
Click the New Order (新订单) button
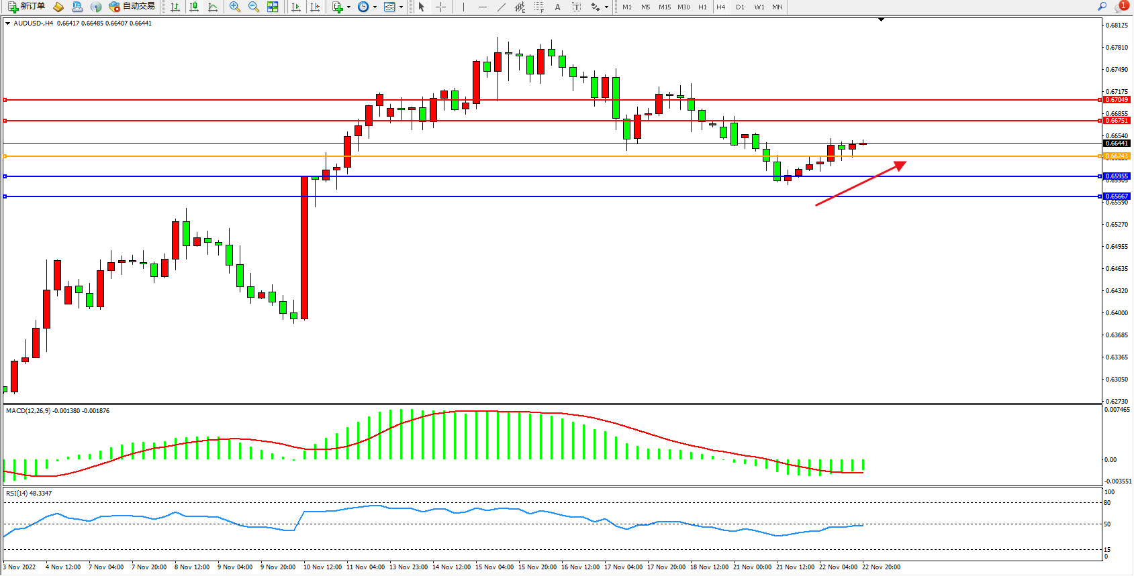pyautogui.click(x=27, y=7)
